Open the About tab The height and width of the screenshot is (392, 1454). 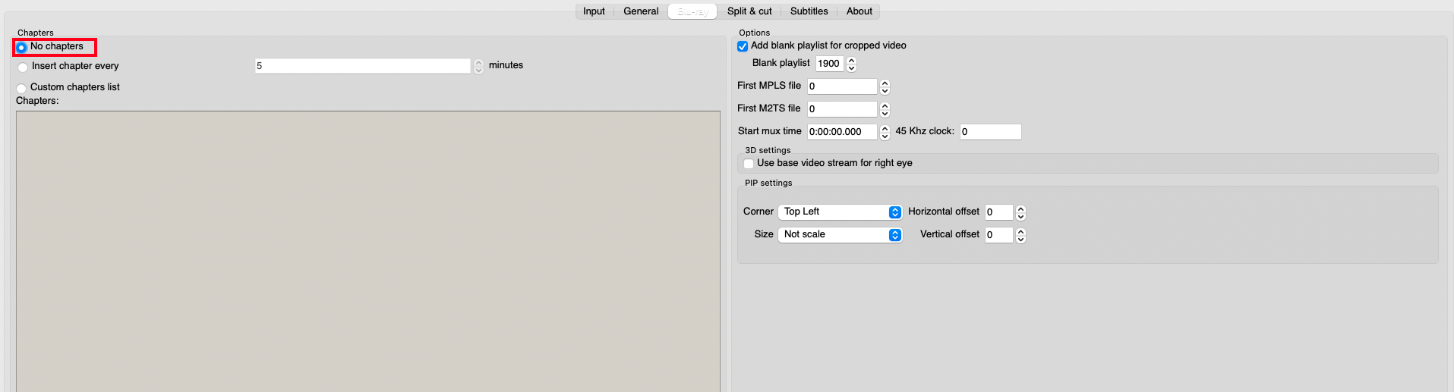coord(859,11)
